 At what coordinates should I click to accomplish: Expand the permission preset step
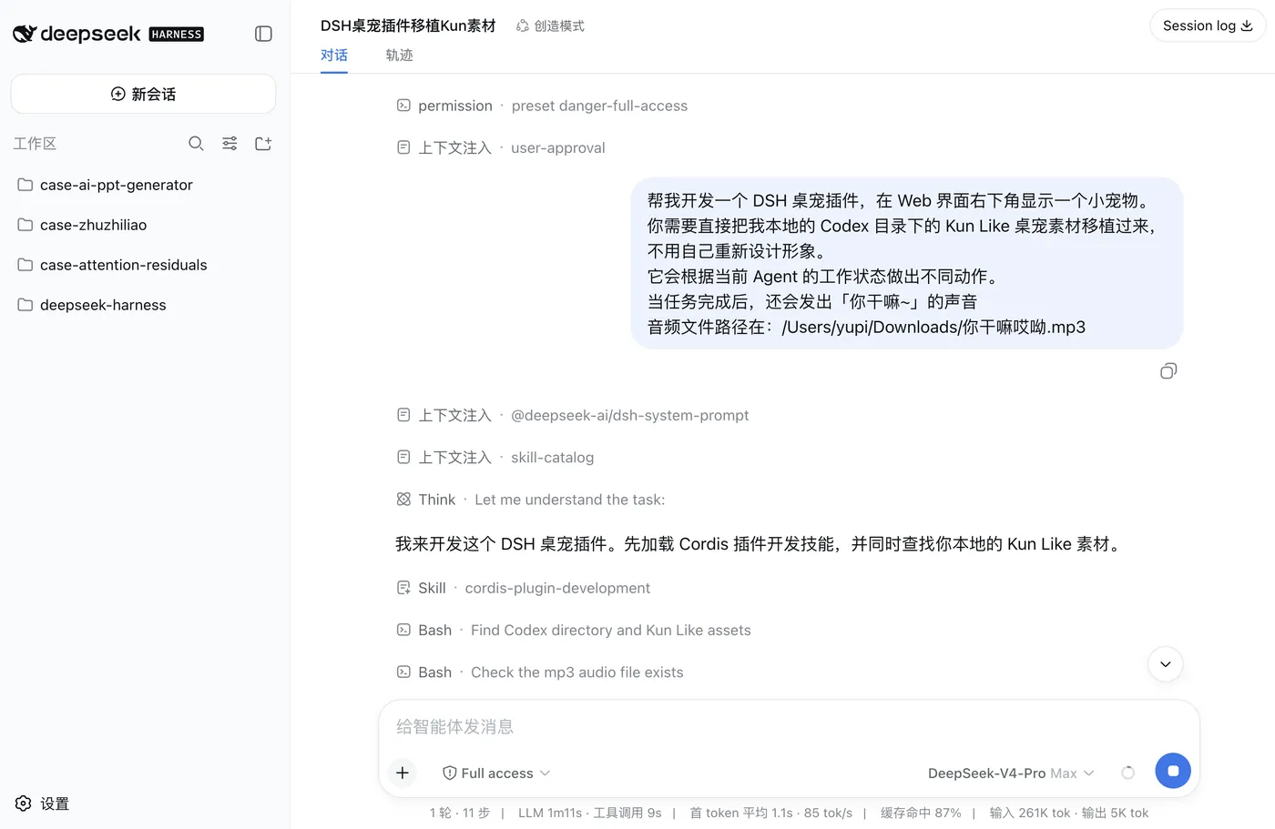[x=542, y=106]
